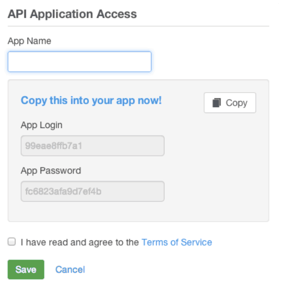Click empty space inside the gray credentials panel
The width and height of the screenshot is (287, 287).
click(x=217, y=165)
